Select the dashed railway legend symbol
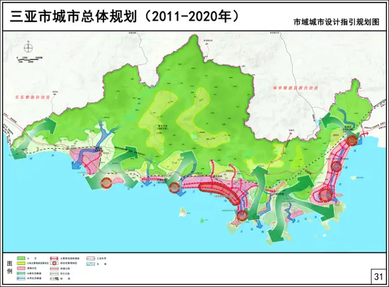Viewport: 389px width, 287px height. coord(54,278)
